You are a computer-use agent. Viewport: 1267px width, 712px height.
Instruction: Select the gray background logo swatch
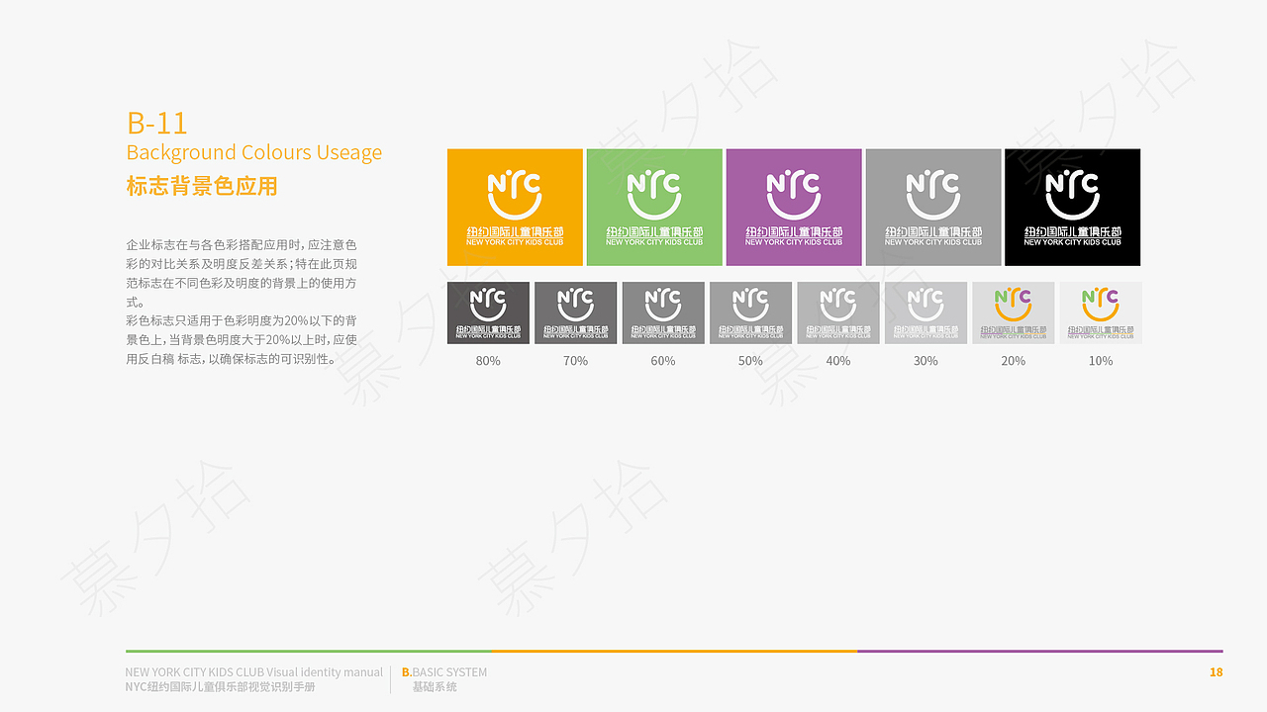933,208
